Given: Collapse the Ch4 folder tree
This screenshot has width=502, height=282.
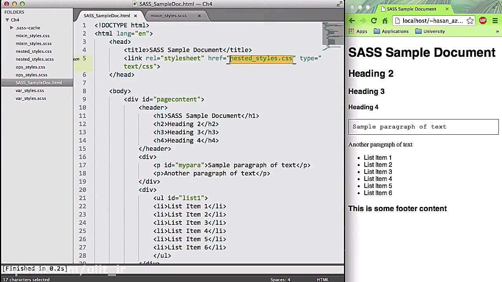Looking at the screenshot, I should pyautogui.click(x=7, y=20).
